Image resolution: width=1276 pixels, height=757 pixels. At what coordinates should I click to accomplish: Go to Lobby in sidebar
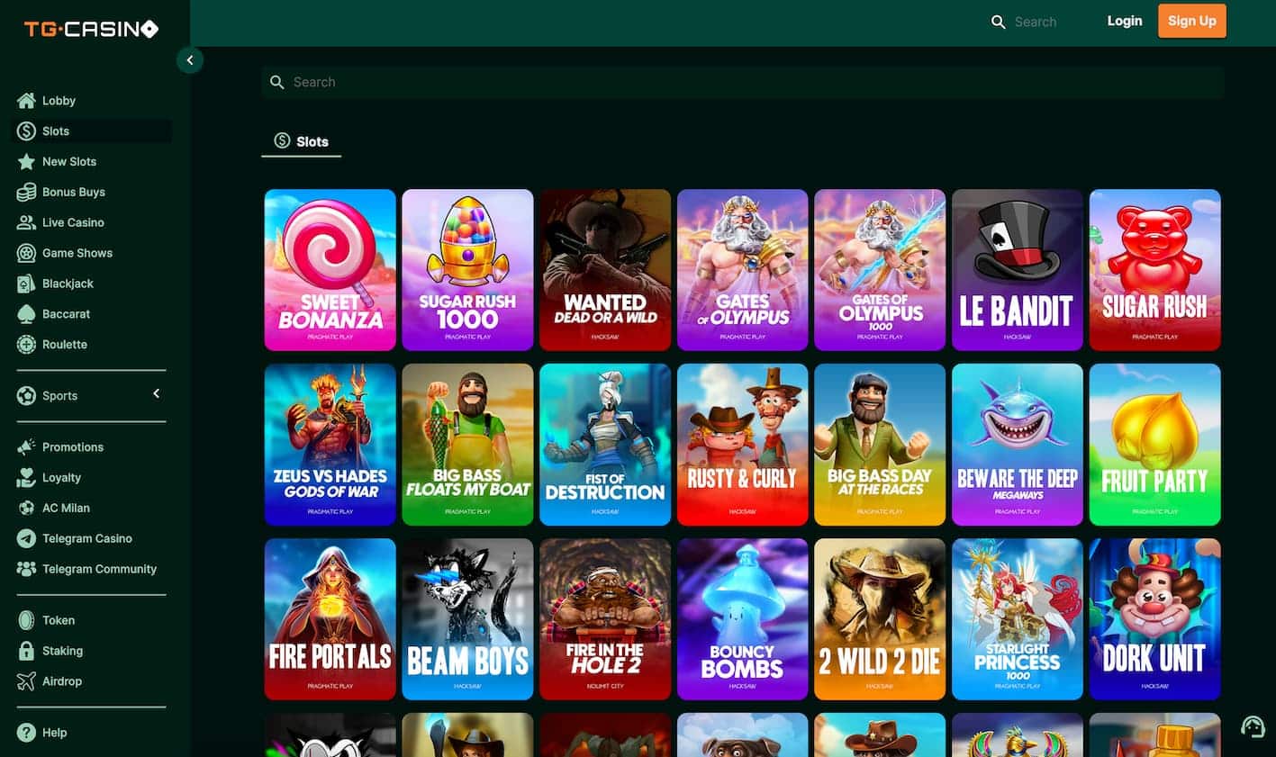(59, 101)
